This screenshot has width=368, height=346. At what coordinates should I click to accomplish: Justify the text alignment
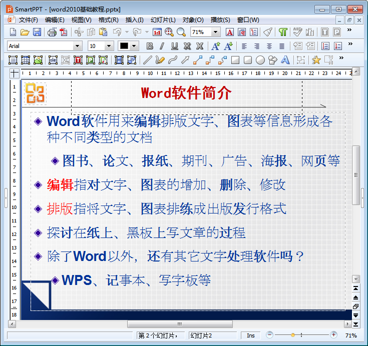pyautogui.click(x=281, y=46)
